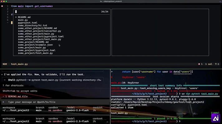Viewport: 222px width, 124px height.
Task: Click the '1 GEMINI.md file' line
Action: click(15, 96)
